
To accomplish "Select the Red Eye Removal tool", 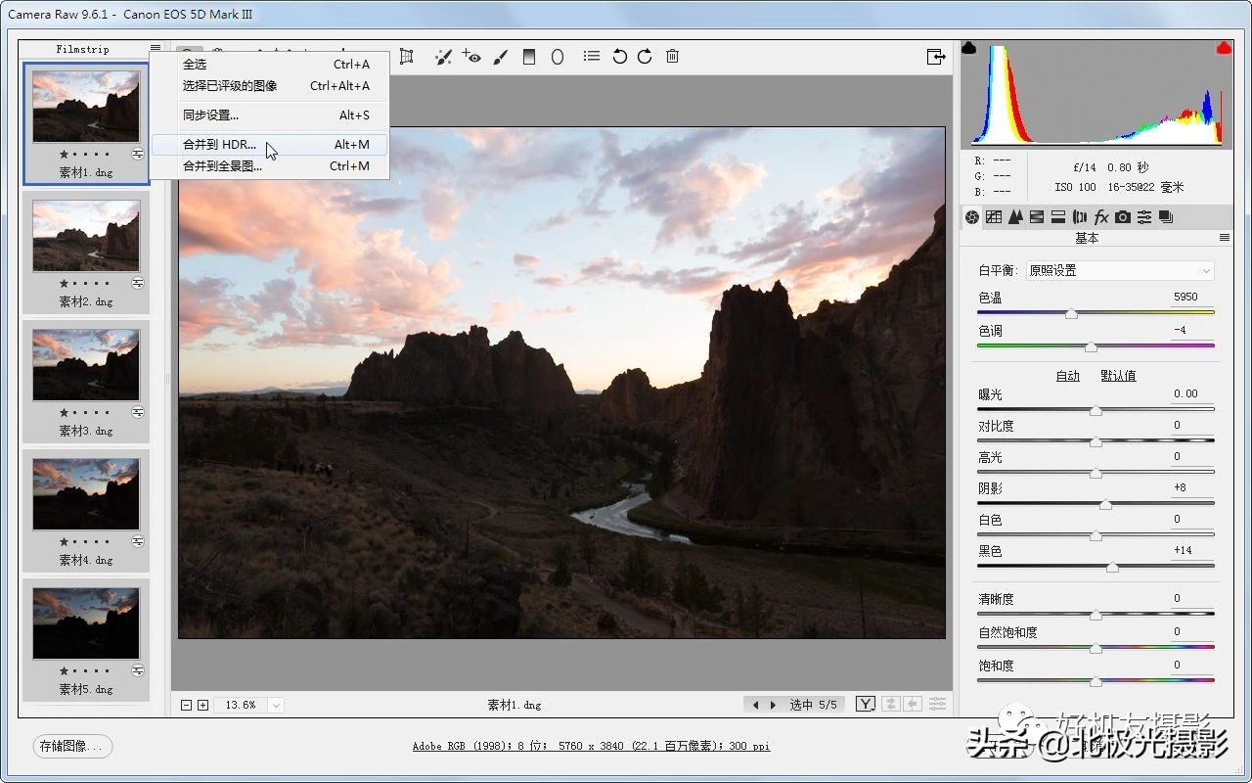I will pyautogui.click(x=471, y=57).
